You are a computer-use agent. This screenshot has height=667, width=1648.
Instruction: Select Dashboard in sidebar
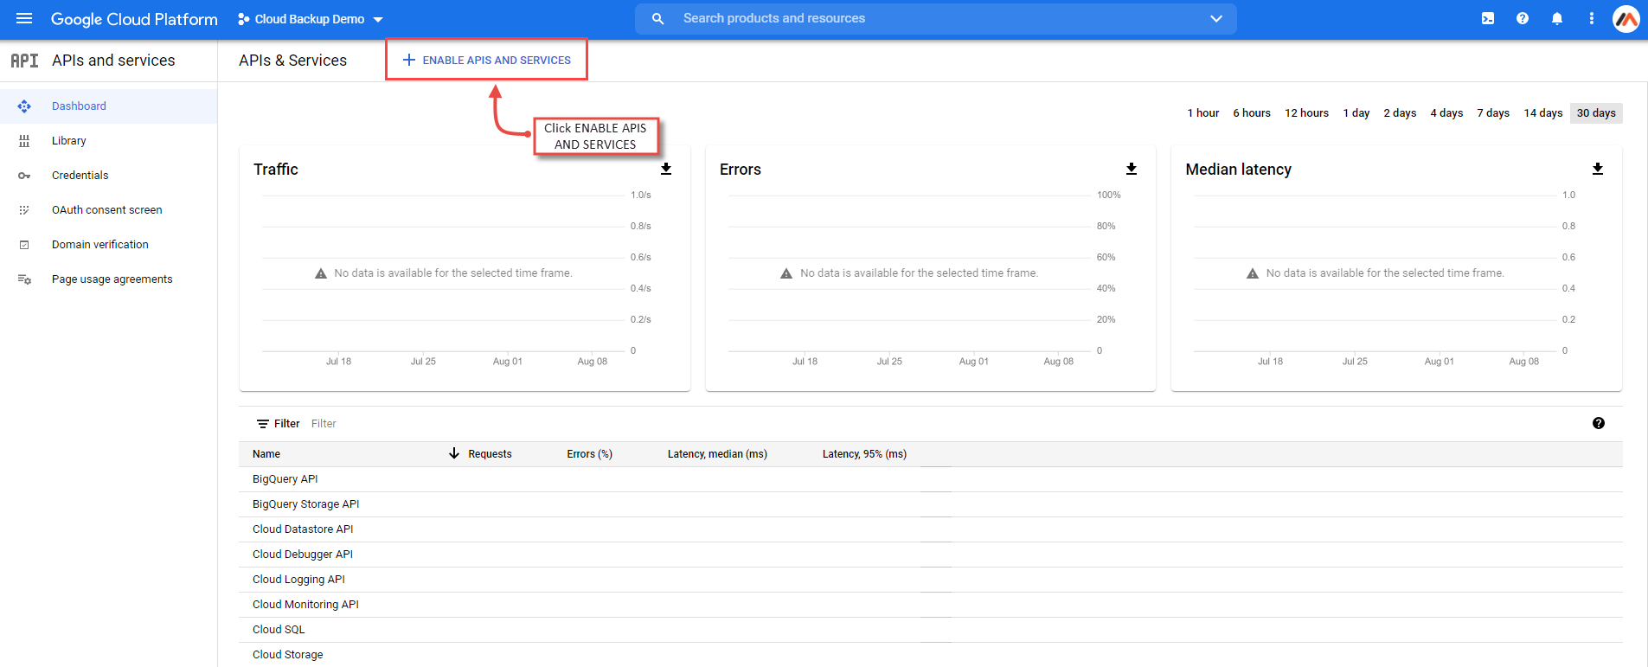[x=109, y=106]
